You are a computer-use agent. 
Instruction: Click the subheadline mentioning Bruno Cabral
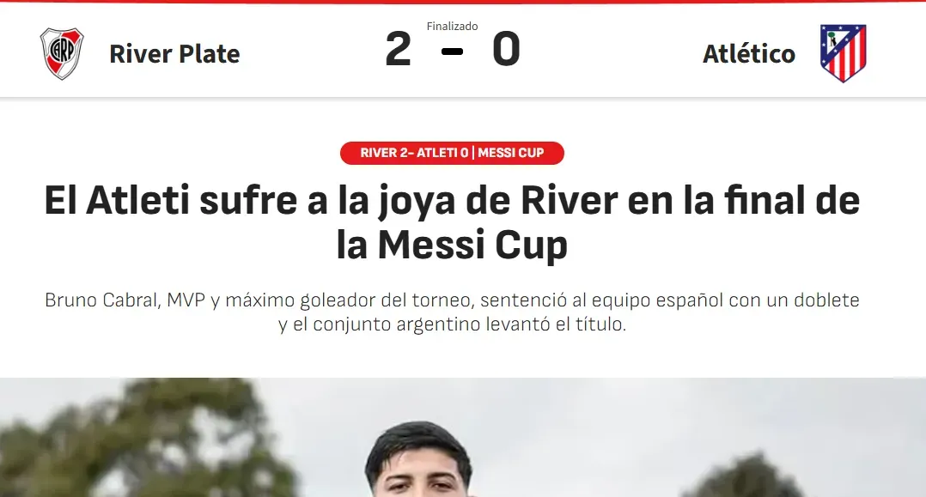coord(453,312)
